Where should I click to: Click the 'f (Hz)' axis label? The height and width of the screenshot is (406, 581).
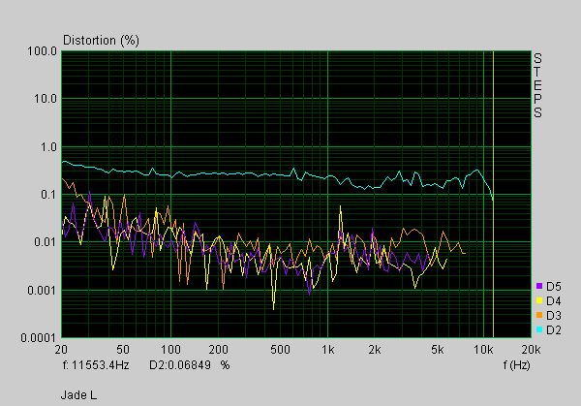click(516, 365)
